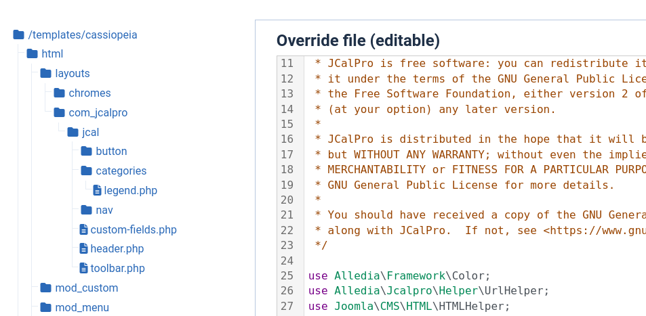Collapse the categories folder
This screenshot has width=646, height=316.
pyautogui.click(x=121, y=171)
